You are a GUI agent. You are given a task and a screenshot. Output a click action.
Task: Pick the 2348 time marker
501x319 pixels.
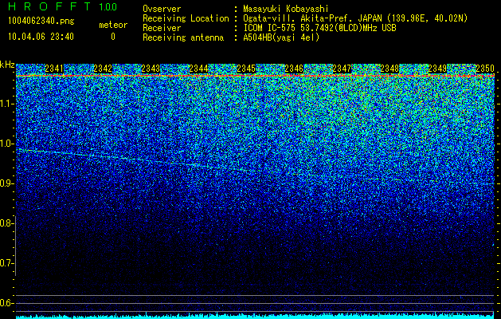tap(389, 68)
